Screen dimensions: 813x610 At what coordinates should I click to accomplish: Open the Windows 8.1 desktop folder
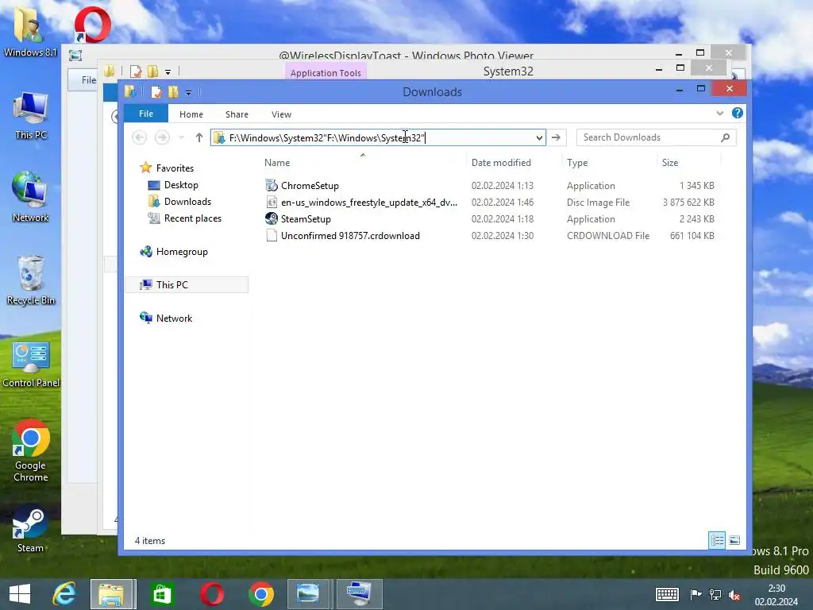click(x=29, y=30)
